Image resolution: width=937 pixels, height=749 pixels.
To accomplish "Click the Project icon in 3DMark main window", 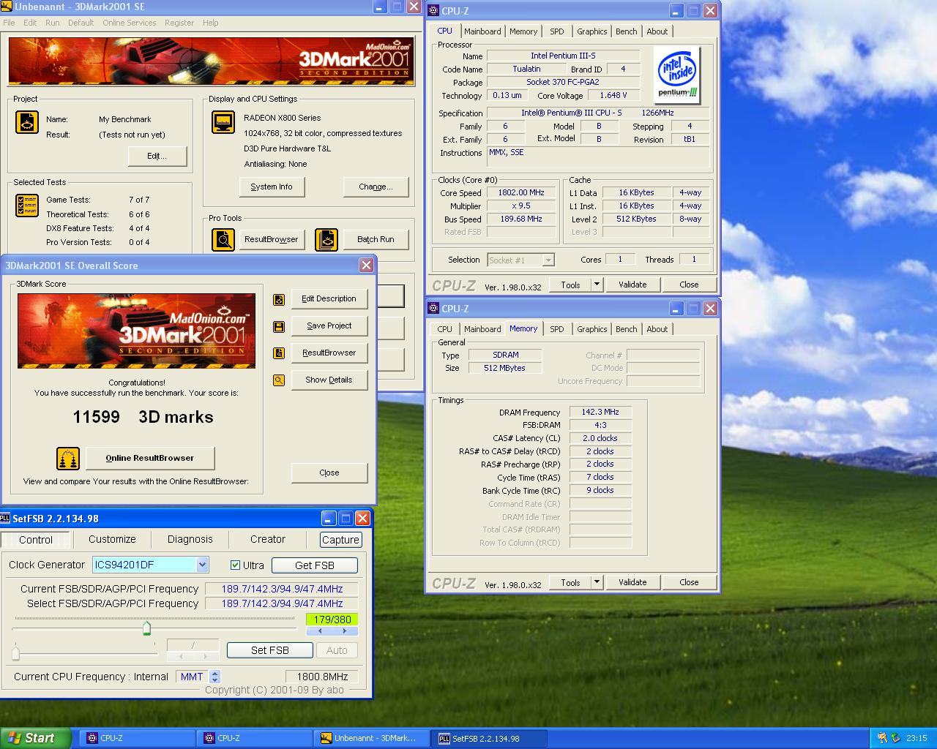I will point(27,122).
